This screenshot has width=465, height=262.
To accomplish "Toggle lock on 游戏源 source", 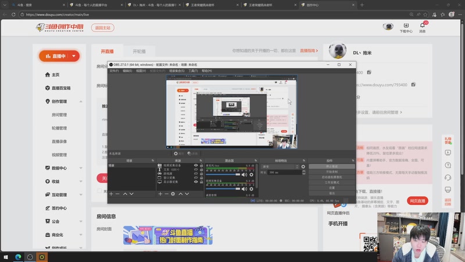I will coord(201,174).
